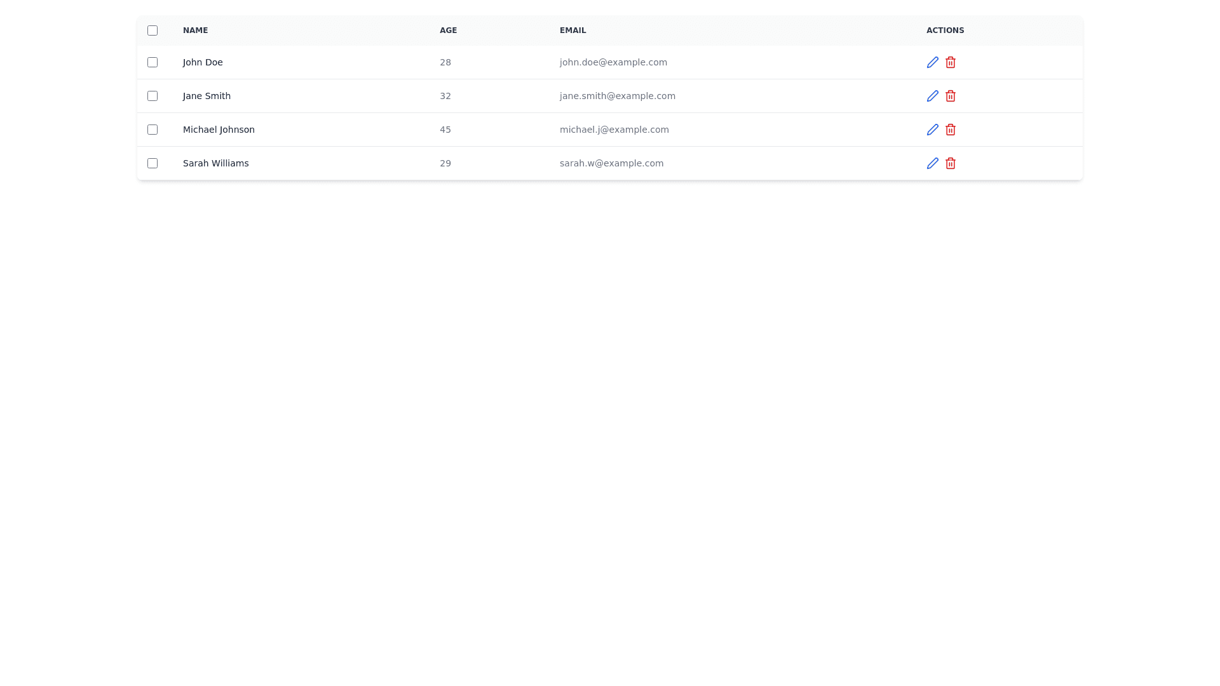Check the box for John Doe
The width and height of the screenshot is (1220, 686).
click(152, 62)
